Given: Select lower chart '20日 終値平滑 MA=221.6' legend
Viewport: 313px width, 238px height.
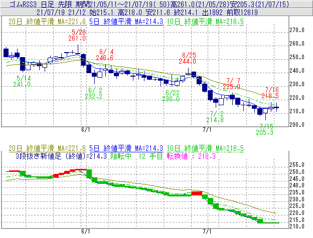Looking at the screenshot, I should [x=47, y=148].
